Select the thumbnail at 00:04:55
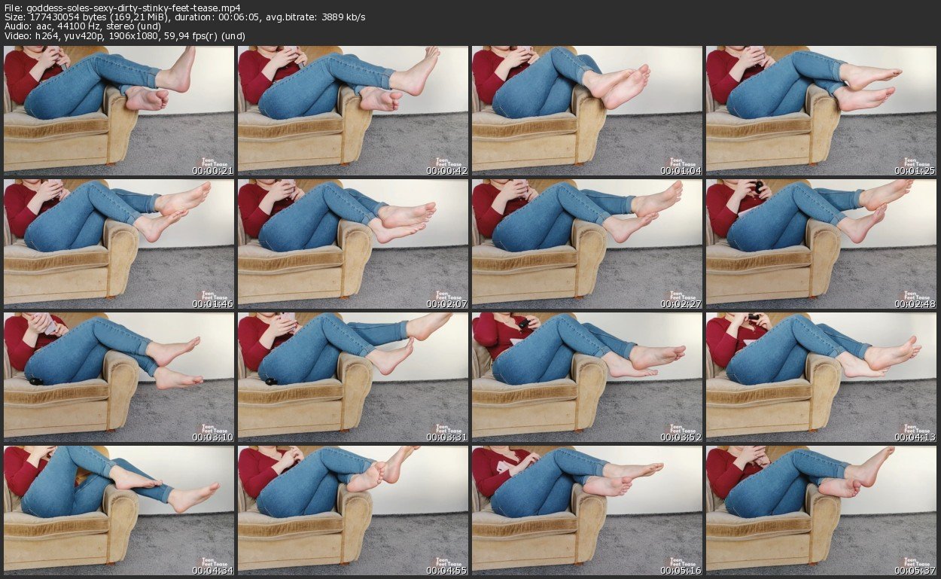The height and width of the screenshot is (579, 941). pos(352,510)
